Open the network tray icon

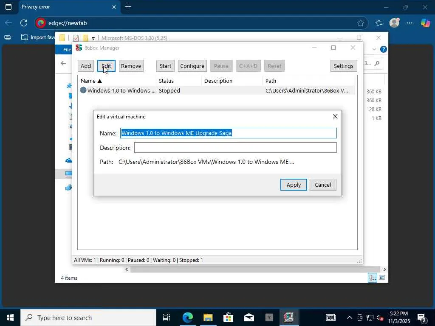point(370,318)
